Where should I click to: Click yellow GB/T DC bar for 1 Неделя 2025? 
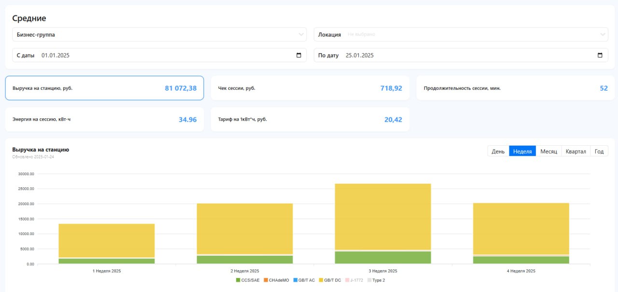point(107,240)
